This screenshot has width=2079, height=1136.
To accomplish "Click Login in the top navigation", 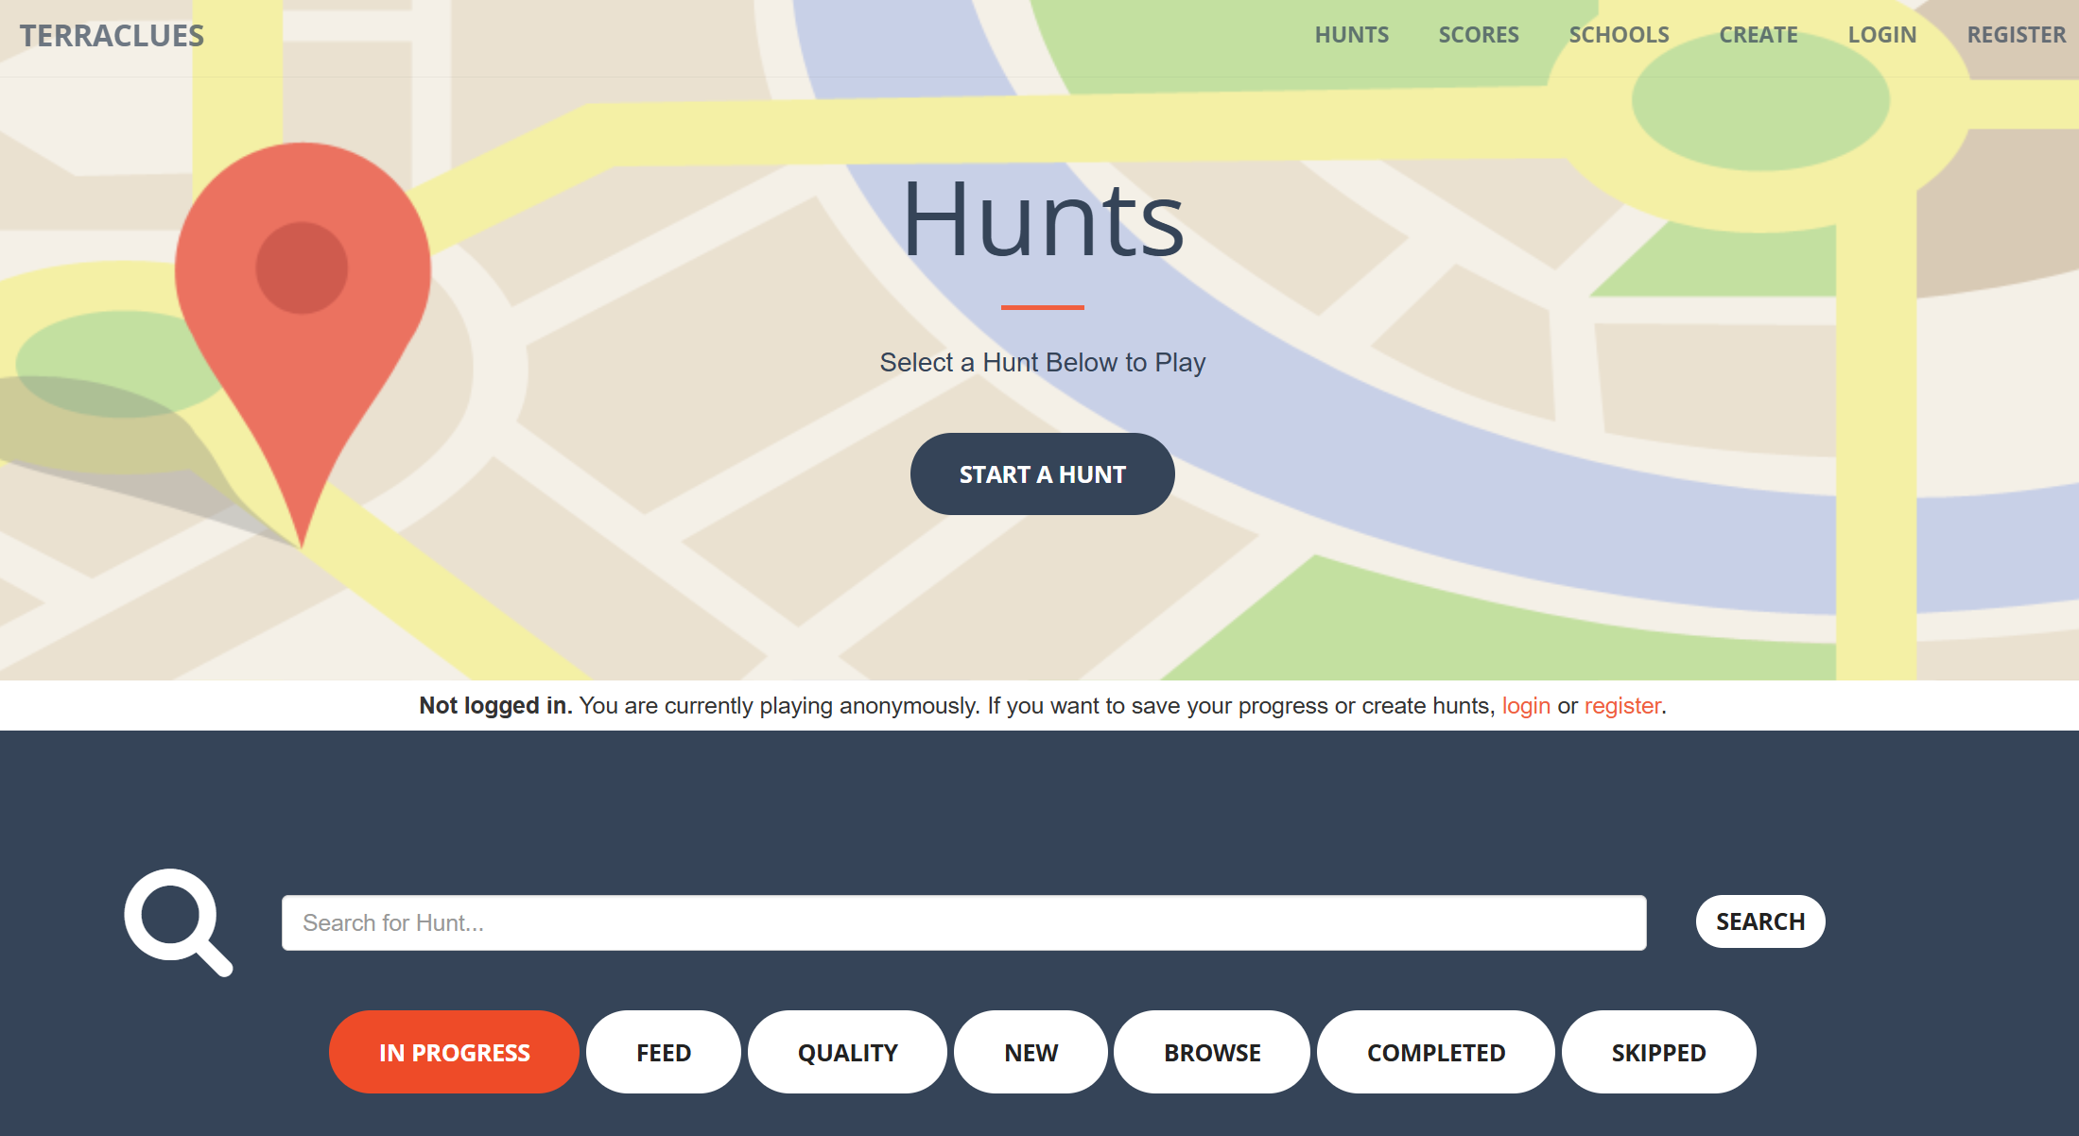I will point(1881,35).
